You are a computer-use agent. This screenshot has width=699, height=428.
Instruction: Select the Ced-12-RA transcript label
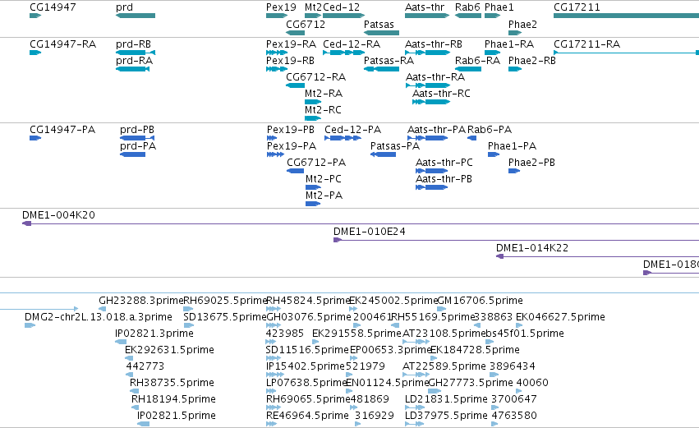pyautogui.click(x=352, y=44)
